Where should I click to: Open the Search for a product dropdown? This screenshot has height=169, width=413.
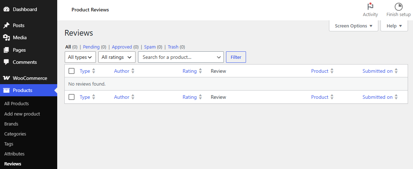point(181,57)
